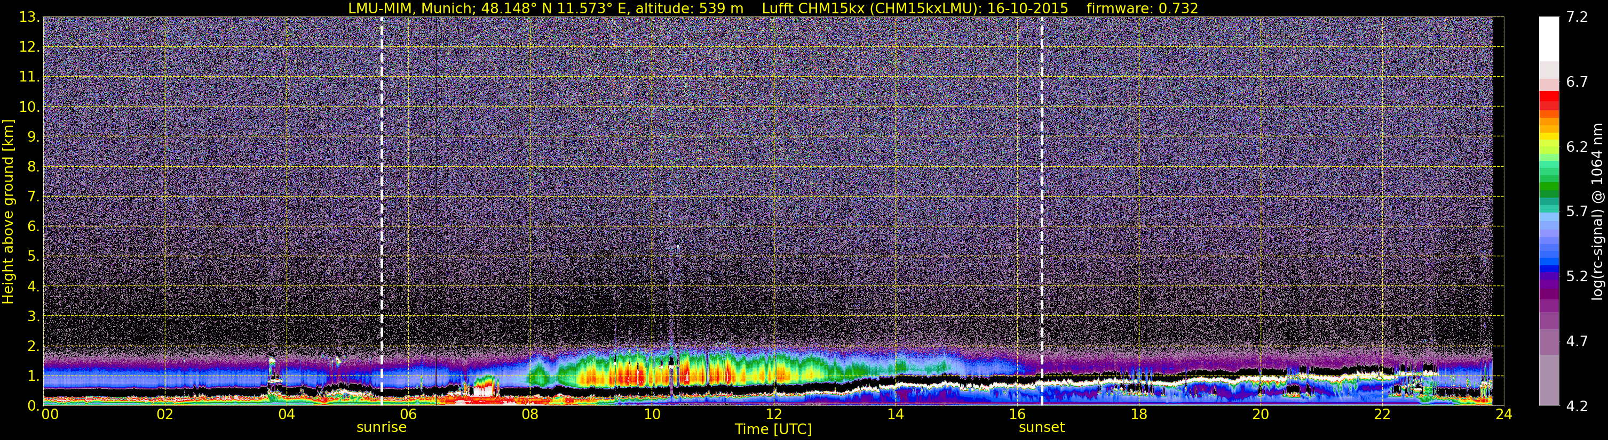
Task: Click the time axis tick '04'
Action: click(286, 415)
